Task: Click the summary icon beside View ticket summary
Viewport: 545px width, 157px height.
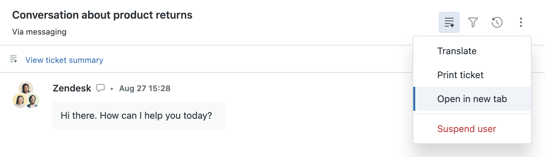Action: pos(14,60)
